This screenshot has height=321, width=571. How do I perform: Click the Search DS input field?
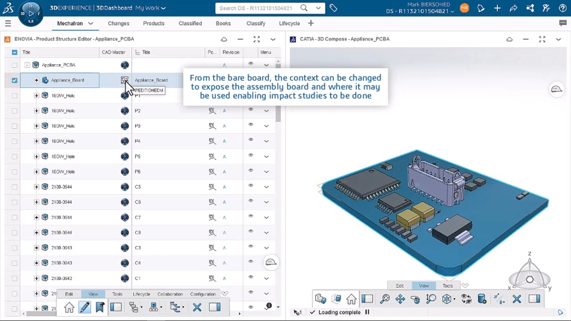click(x=256, y=8)
